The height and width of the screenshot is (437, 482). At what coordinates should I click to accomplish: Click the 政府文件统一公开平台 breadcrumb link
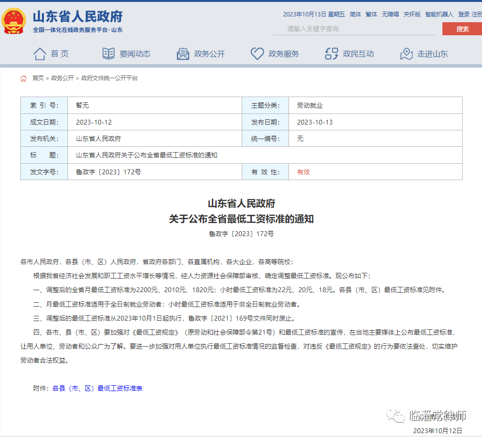110,78
